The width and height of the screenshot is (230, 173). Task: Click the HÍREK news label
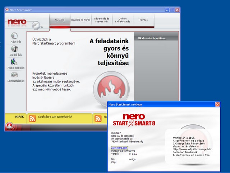pyautogui.click(x=19, y=117)
